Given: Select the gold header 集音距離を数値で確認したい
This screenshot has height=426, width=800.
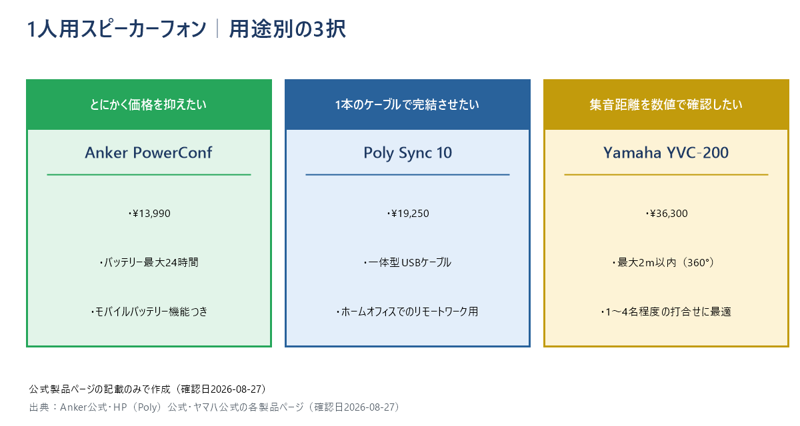Looking at the screenshot, I should 666,105.
